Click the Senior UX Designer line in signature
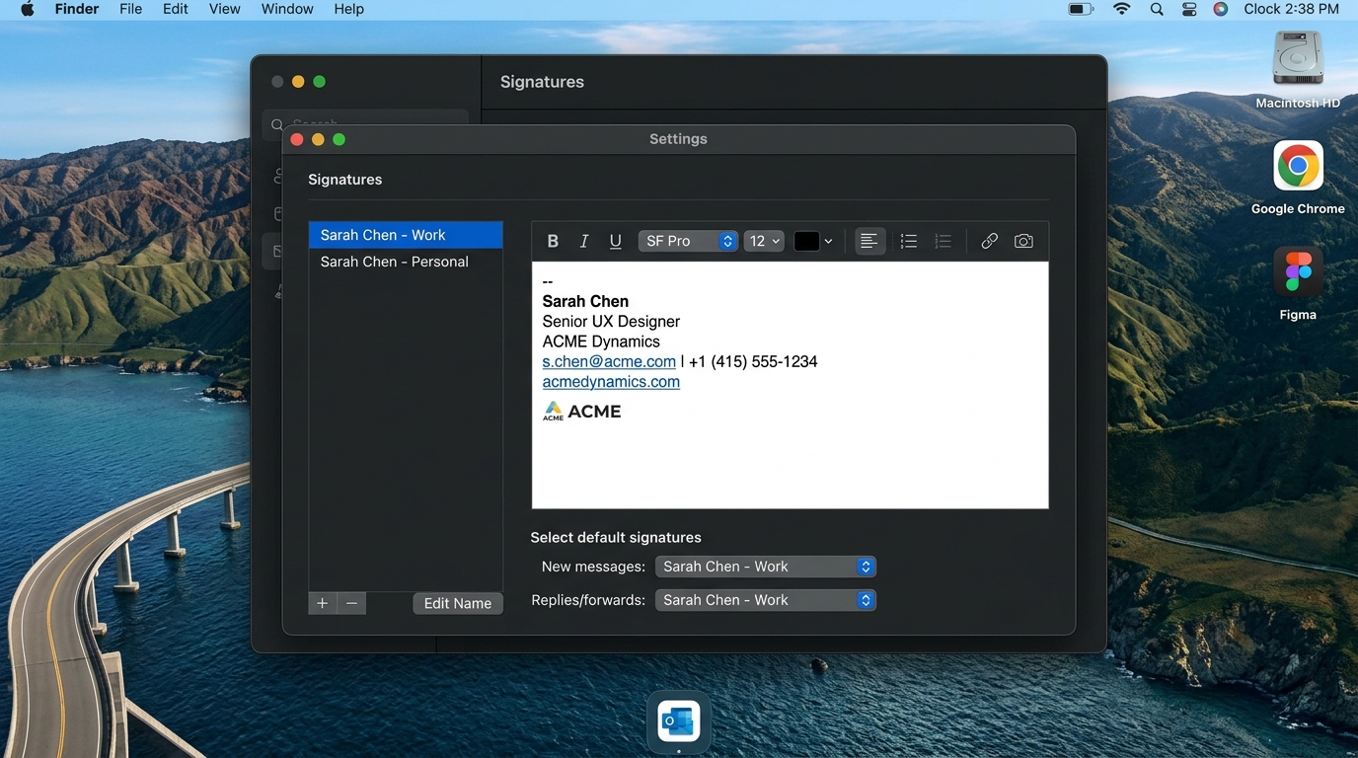Screen dimensions: 1358x758 [611, 322]
